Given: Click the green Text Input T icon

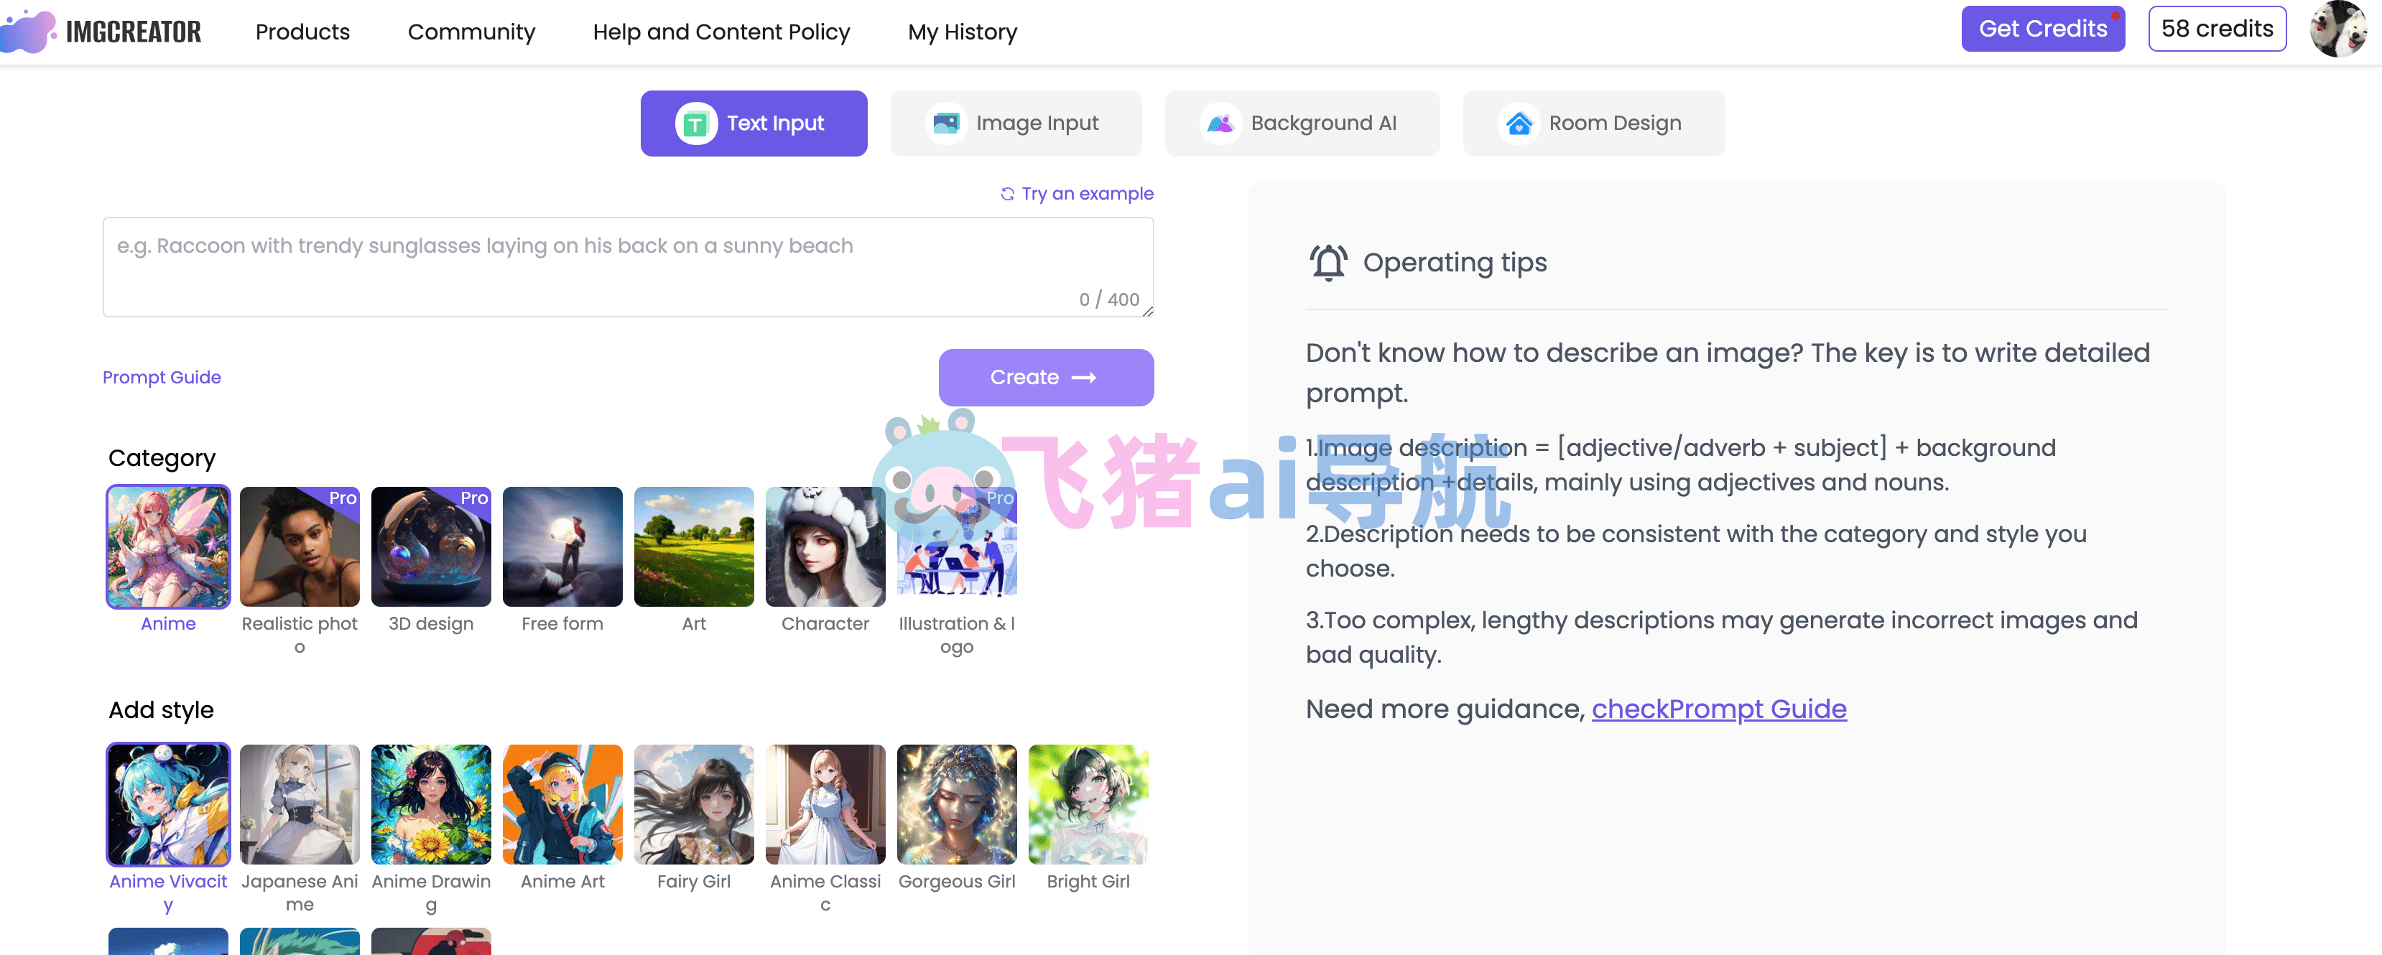Looking at the screenshot, I should coord(695,123).
